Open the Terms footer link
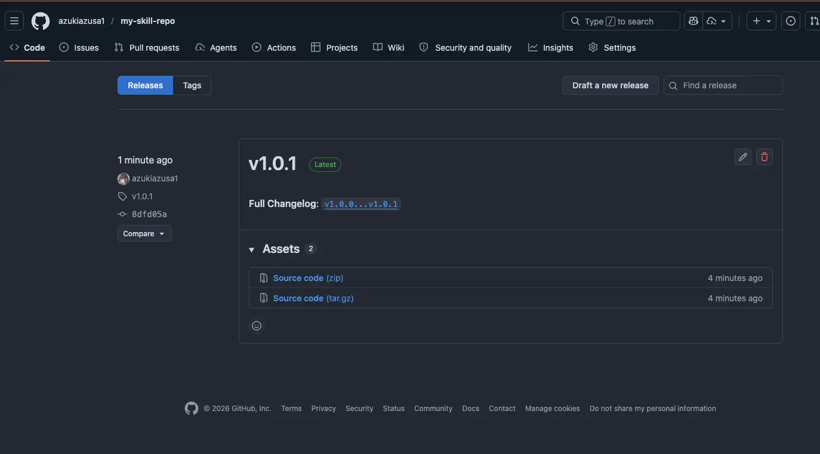The image size is (820, 454). coord(291,409)
